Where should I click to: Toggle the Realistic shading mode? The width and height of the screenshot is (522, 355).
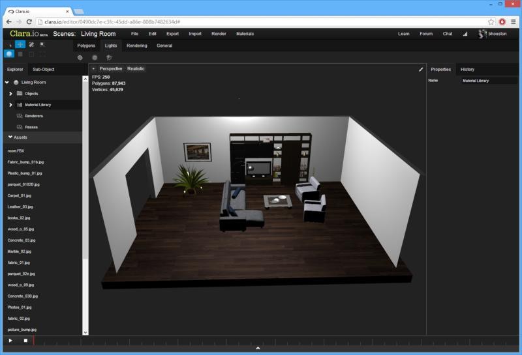(x=136, y=68)
